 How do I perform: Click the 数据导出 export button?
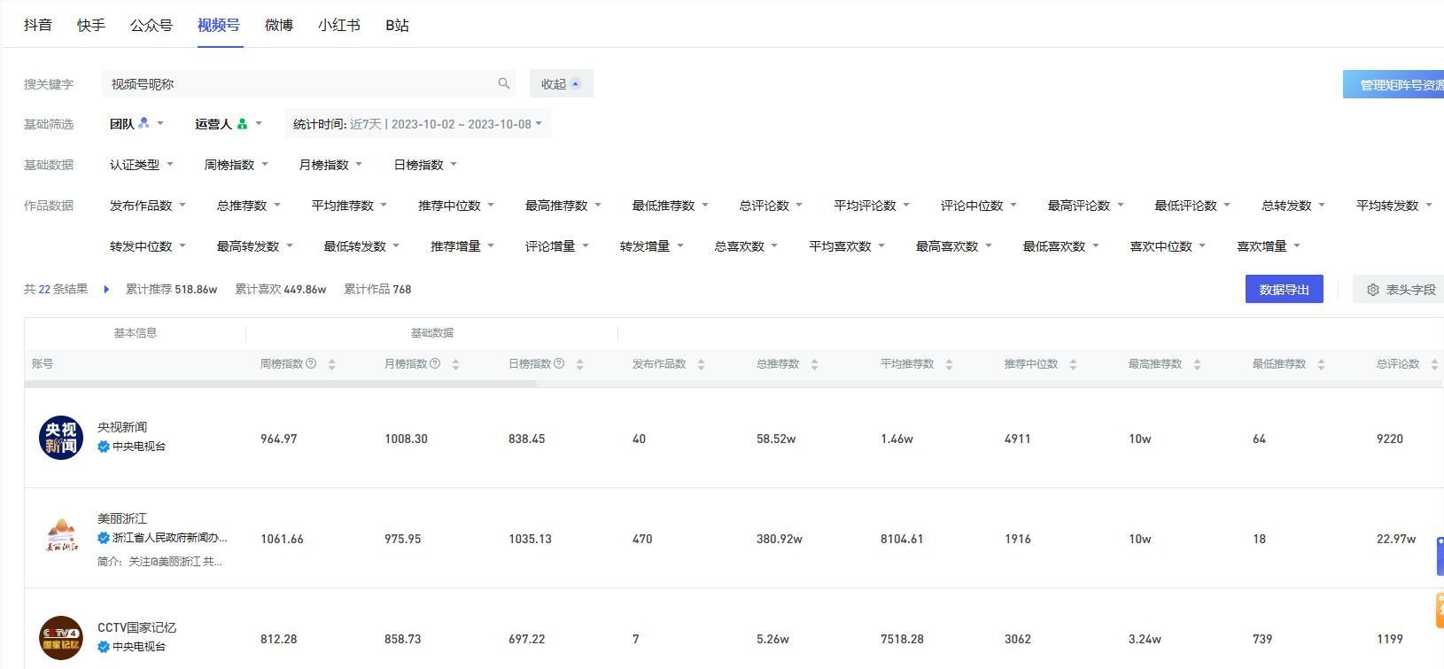tap(1285, 290)
